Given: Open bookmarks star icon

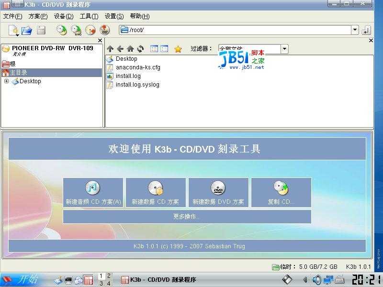Looking at the screenshot, I should [178, 49].
